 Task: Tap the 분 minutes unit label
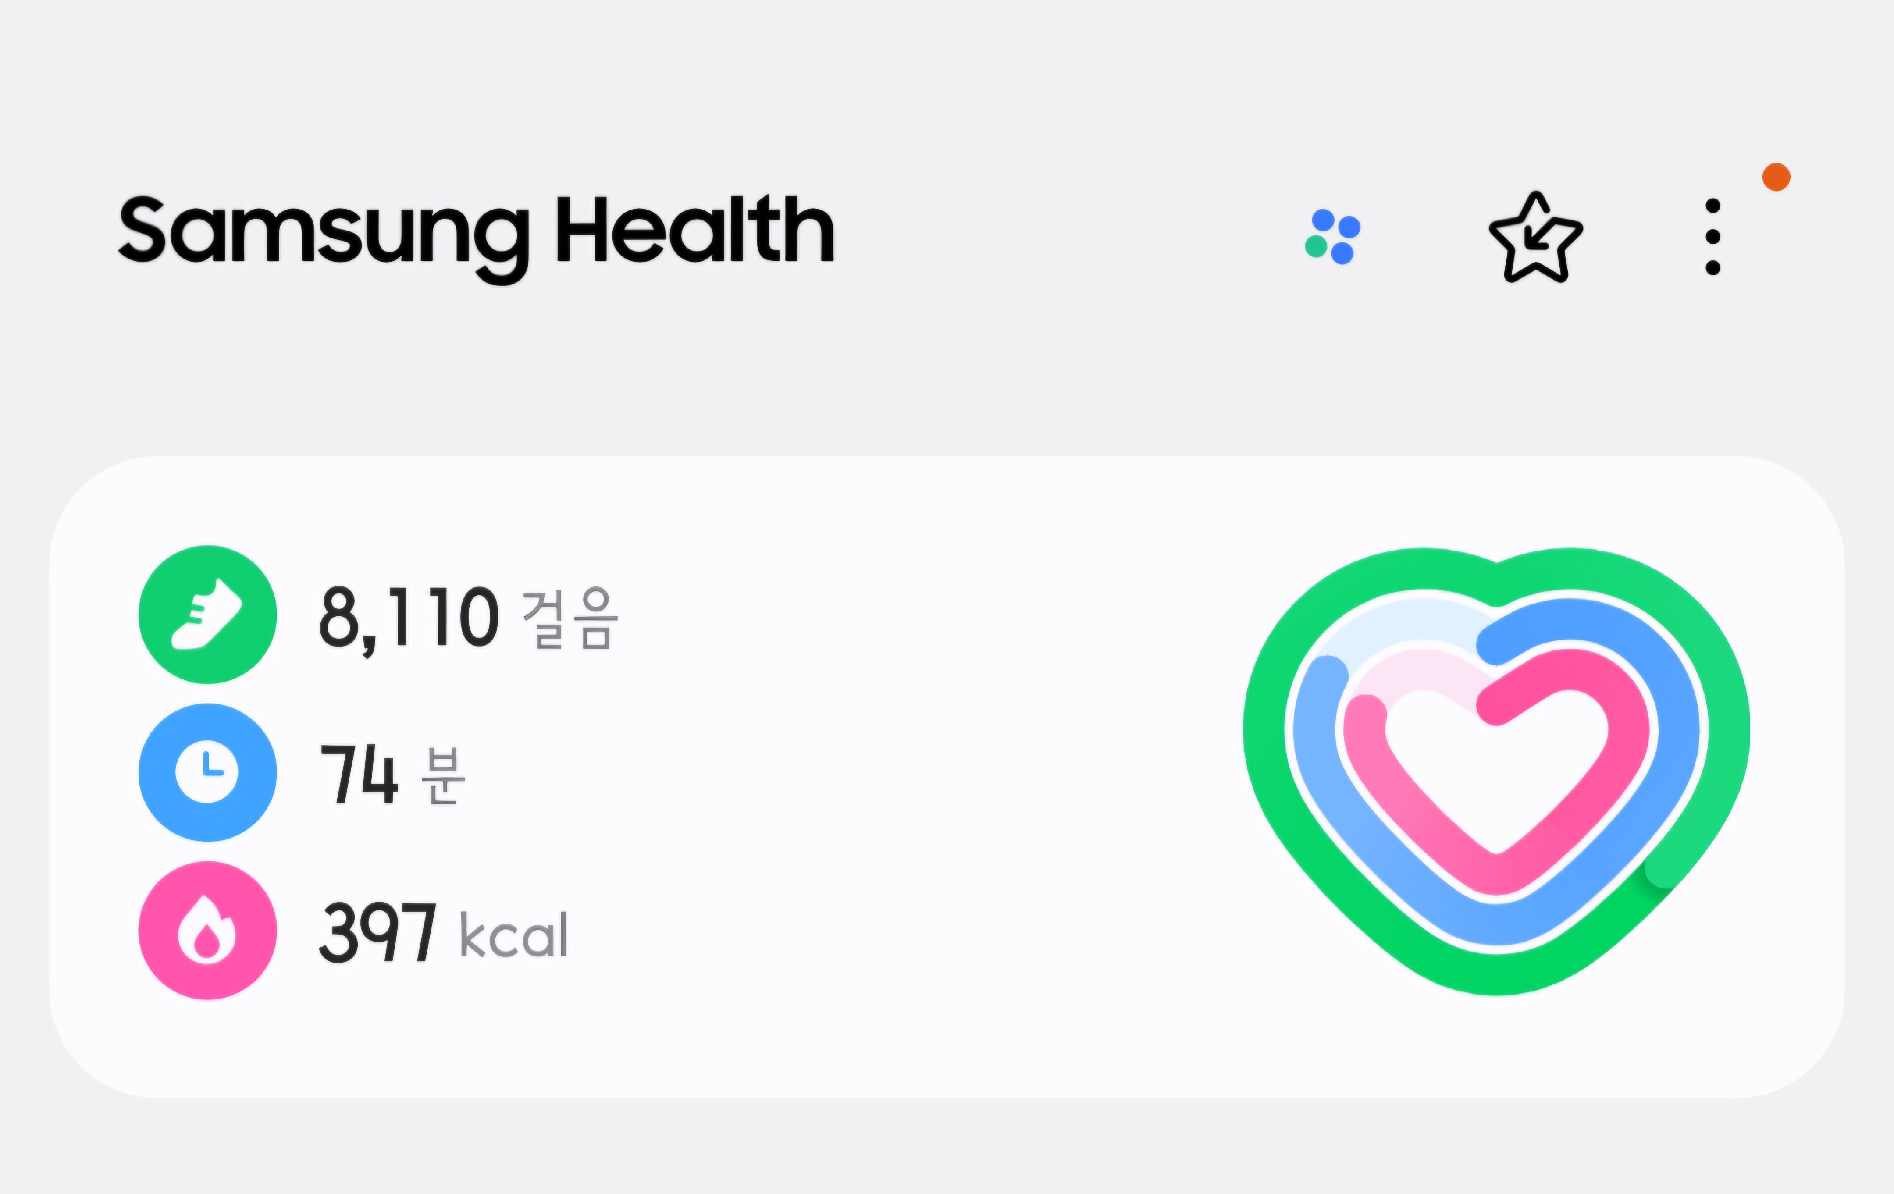[443, 775]
